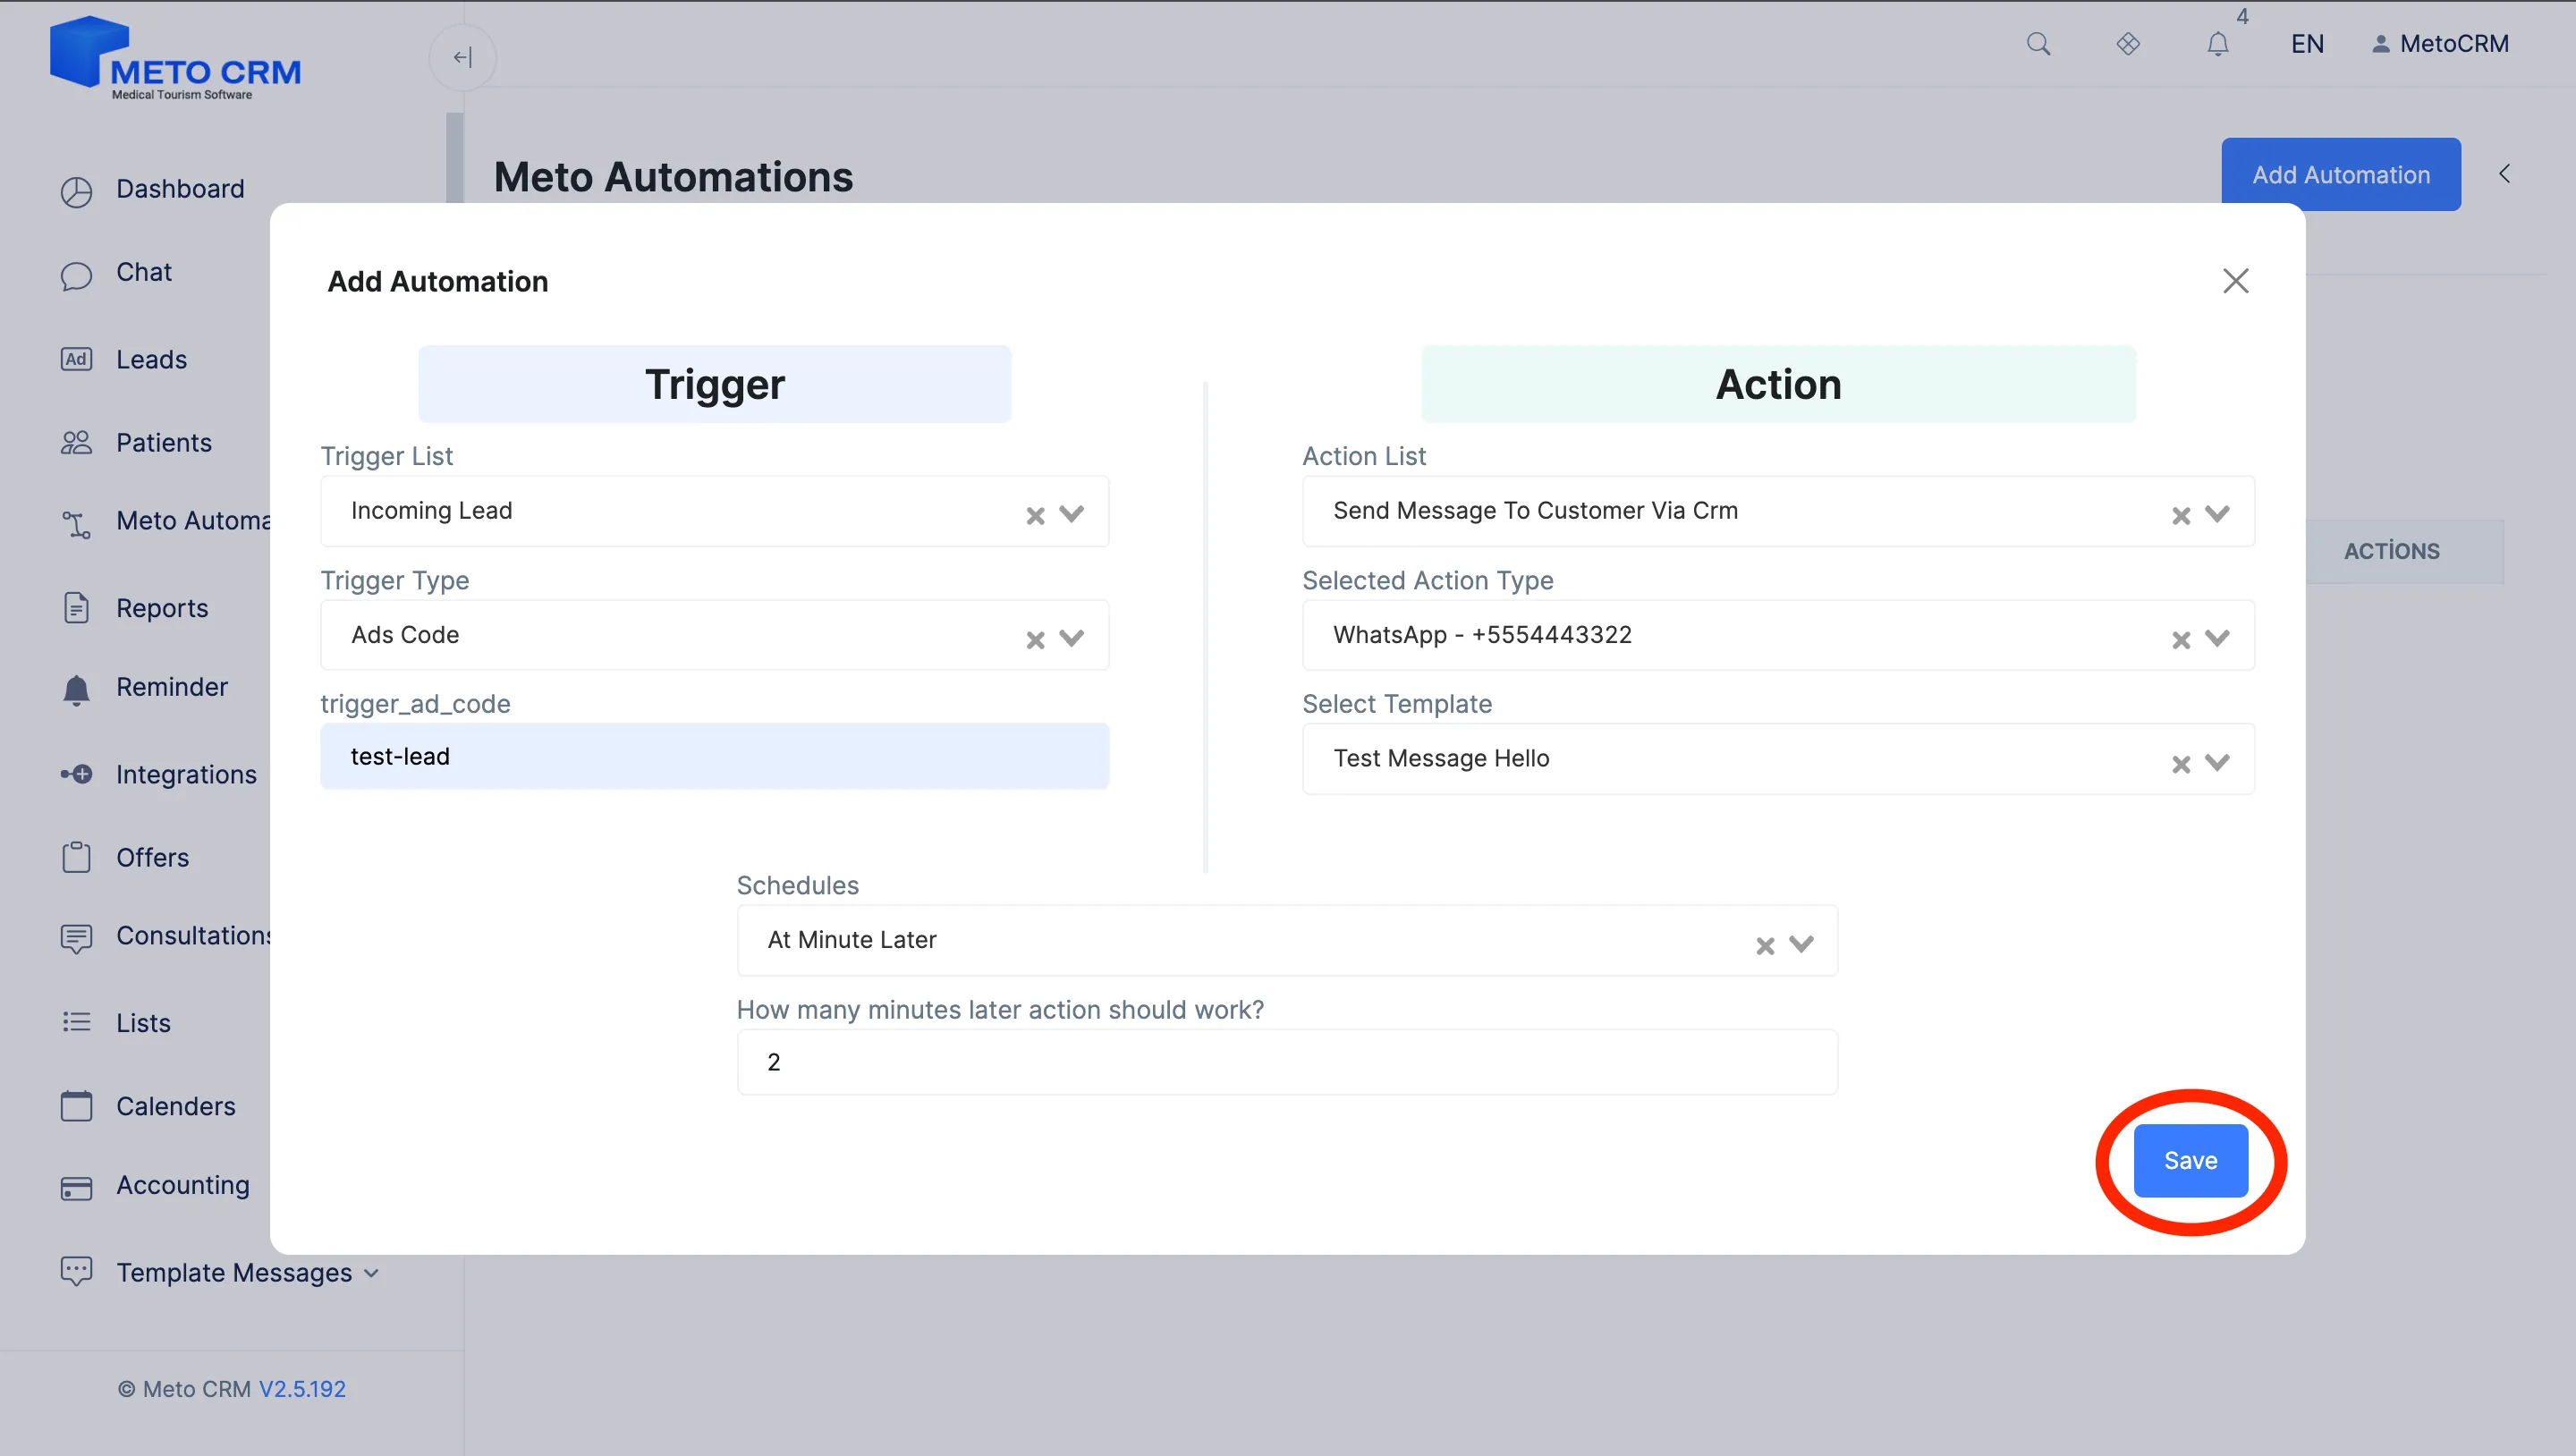Open notifications bell in top bar
This screenshot has height=1456, width=2576.
point(2218,44)
